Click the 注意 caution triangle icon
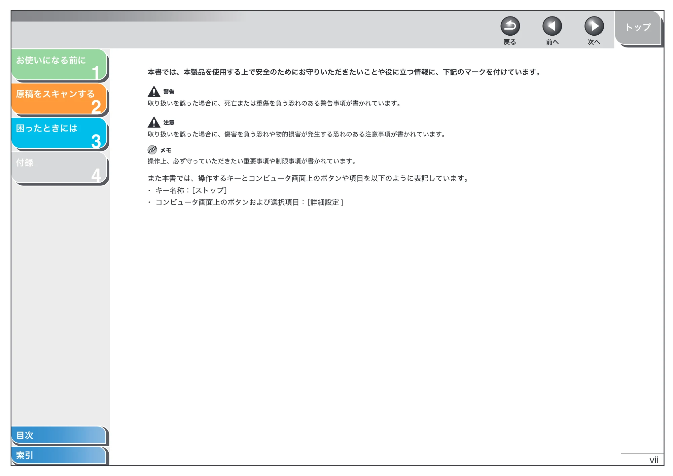This screenshot has width=673, height=476. tap(154, 122)
